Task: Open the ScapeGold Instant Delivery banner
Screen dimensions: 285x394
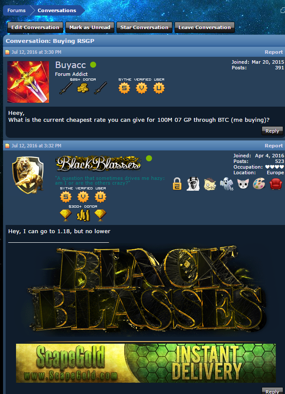Action: 146,363
